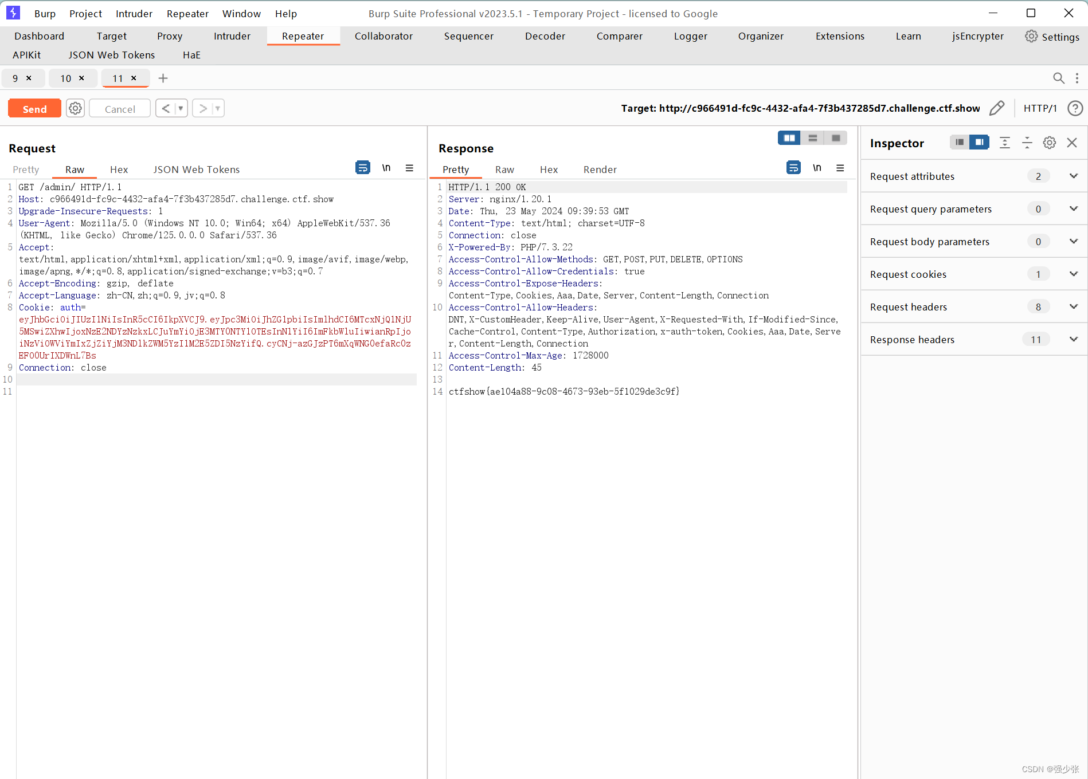Open the HaE extension tab
1088x779 pixels.
click(191, 55)
